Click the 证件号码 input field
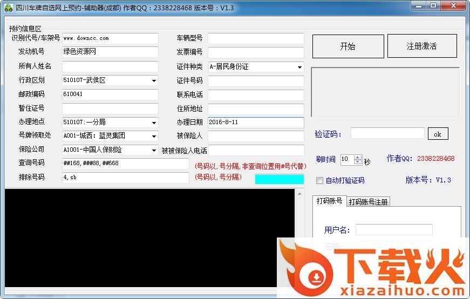The width and height of the screenshot is (470, 299). (256, 81)
